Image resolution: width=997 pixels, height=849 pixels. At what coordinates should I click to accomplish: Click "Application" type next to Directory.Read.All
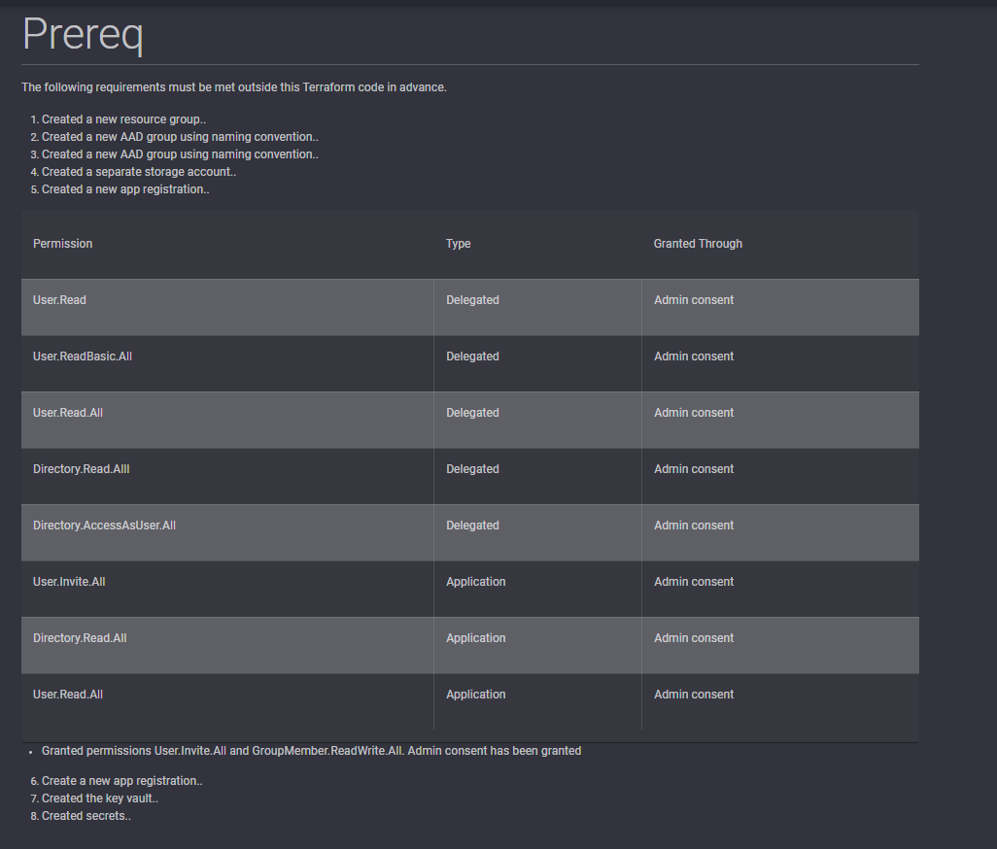pos(476,637)
